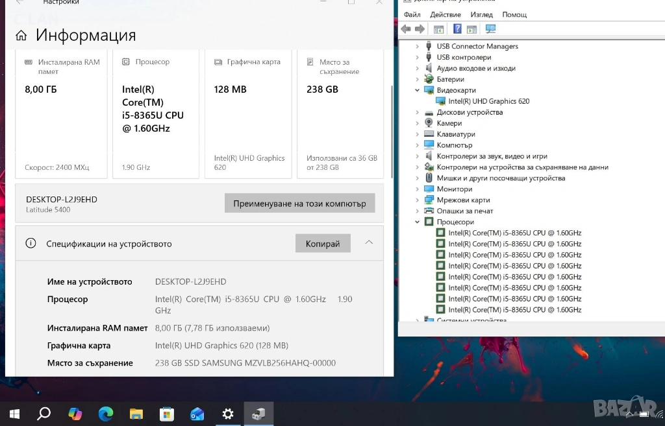
Task: Open Microsoft Store from the taskbar
Action: pos(167,413)
